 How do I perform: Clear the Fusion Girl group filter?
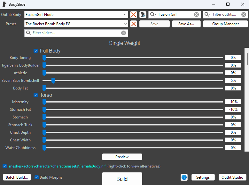coord(197,15)
